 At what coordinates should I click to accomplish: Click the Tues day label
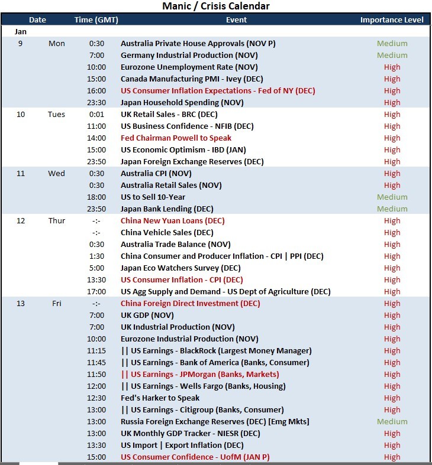(56, 115)
